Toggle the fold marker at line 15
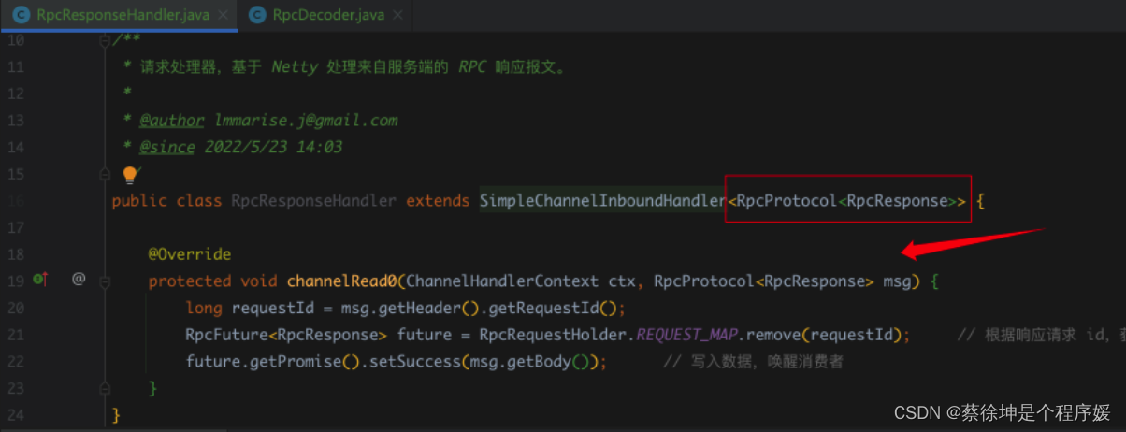Screen dimensions: 1126x432 (105, 174)
